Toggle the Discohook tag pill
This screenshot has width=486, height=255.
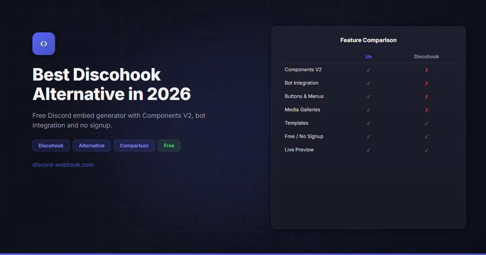point(51,145)
